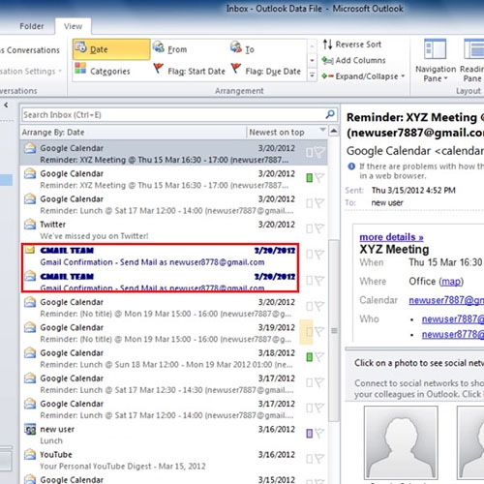Flag the 3/19/2012 Google Calendar message

(319, 331)
